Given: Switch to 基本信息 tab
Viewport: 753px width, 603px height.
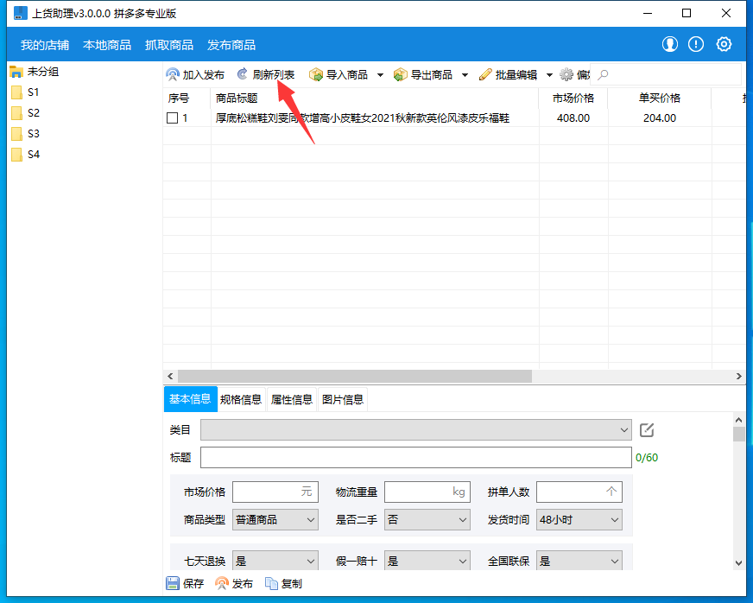Looking at the screenshot, I should pos(190,399).
